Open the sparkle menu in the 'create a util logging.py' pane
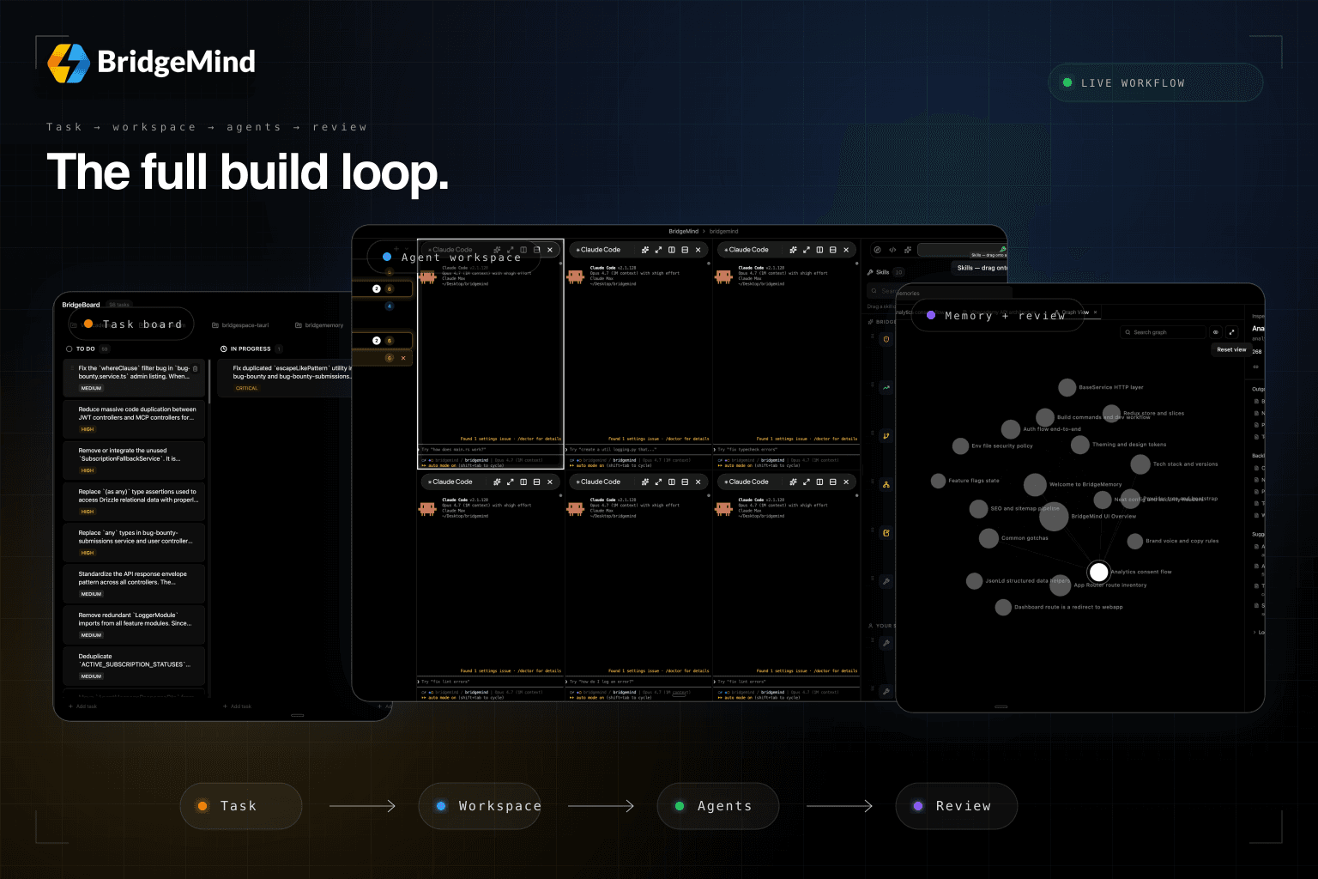The width and height of the screenshot is (1318, 879). (x=644, y=250)
